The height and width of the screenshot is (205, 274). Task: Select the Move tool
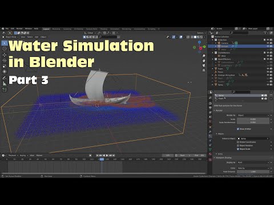(x=5, y=55)
